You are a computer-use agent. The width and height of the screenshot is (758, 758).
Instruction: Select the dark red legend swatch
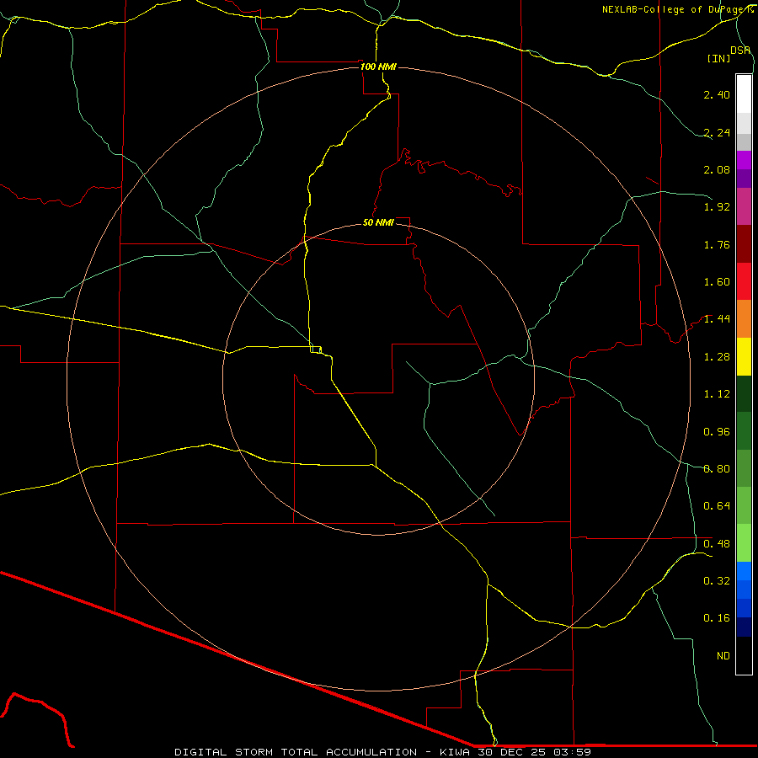(744, 244)
